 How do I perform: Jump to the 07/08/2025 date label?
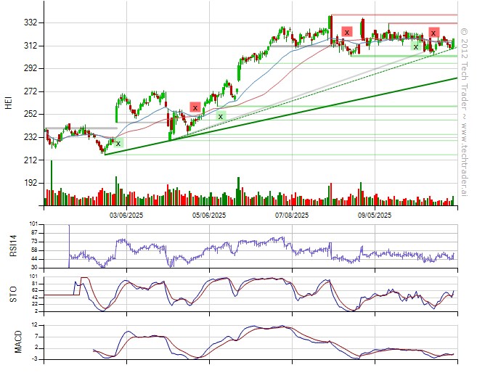(292, 216)
